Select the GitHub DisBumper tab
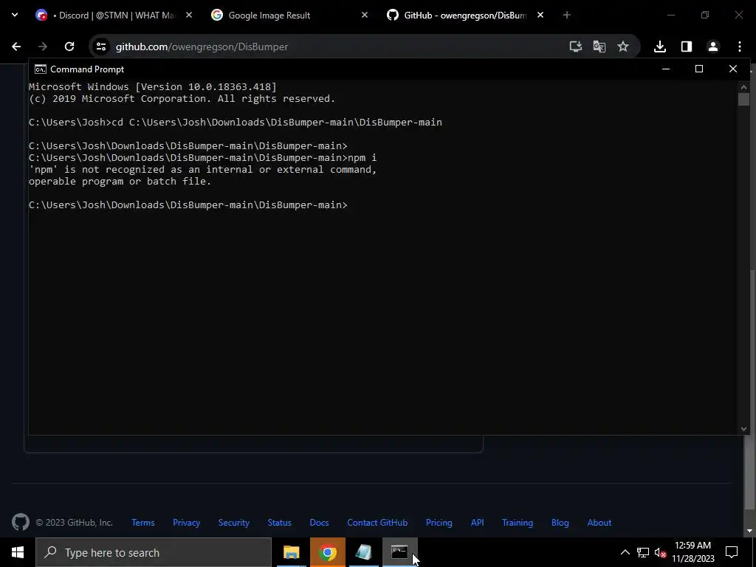Viewport: 756px width, 567px height. pyautogui.click(x=465, y=15)
